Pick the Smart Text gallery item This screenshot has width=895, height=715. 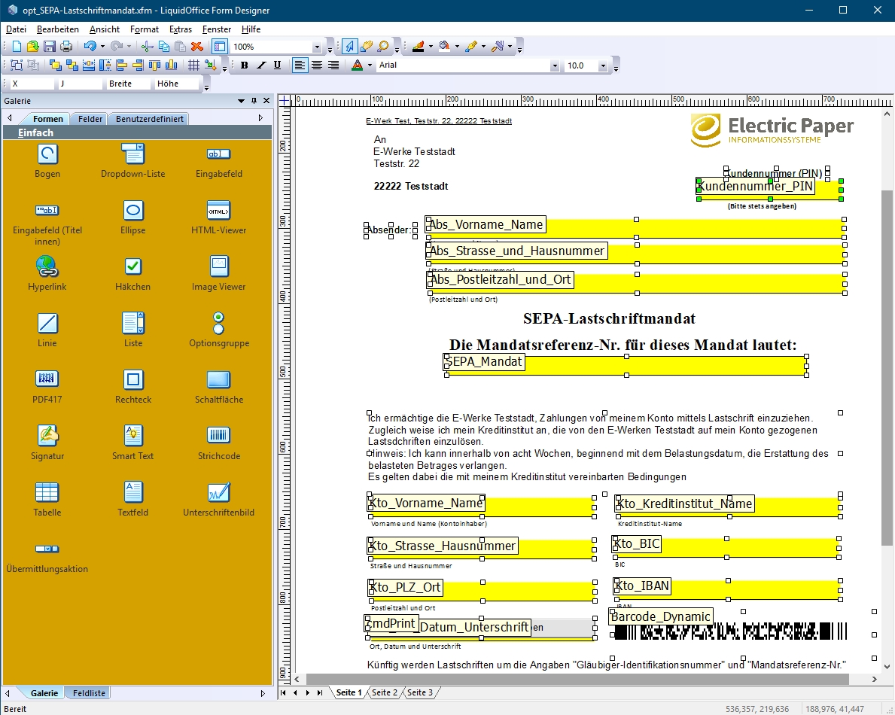tap(133, 444)
